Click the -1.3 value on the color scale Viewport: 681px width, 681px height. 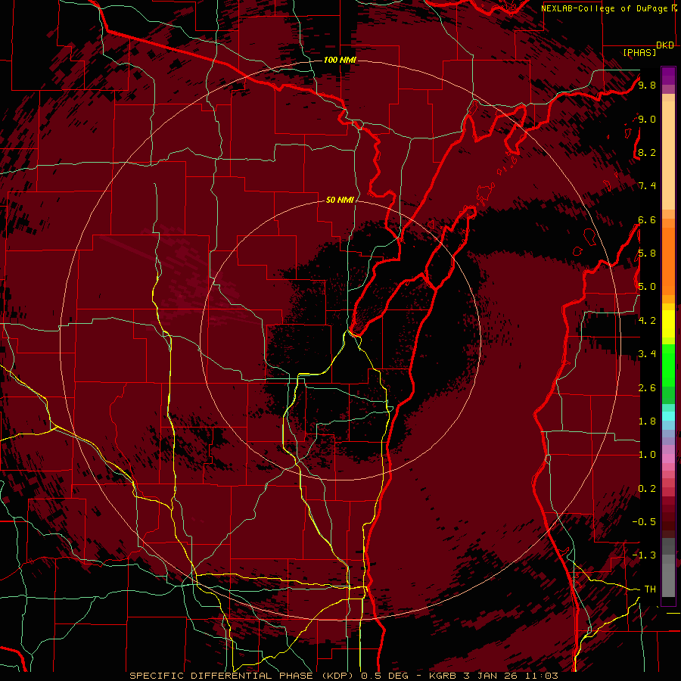coord(645,555)
